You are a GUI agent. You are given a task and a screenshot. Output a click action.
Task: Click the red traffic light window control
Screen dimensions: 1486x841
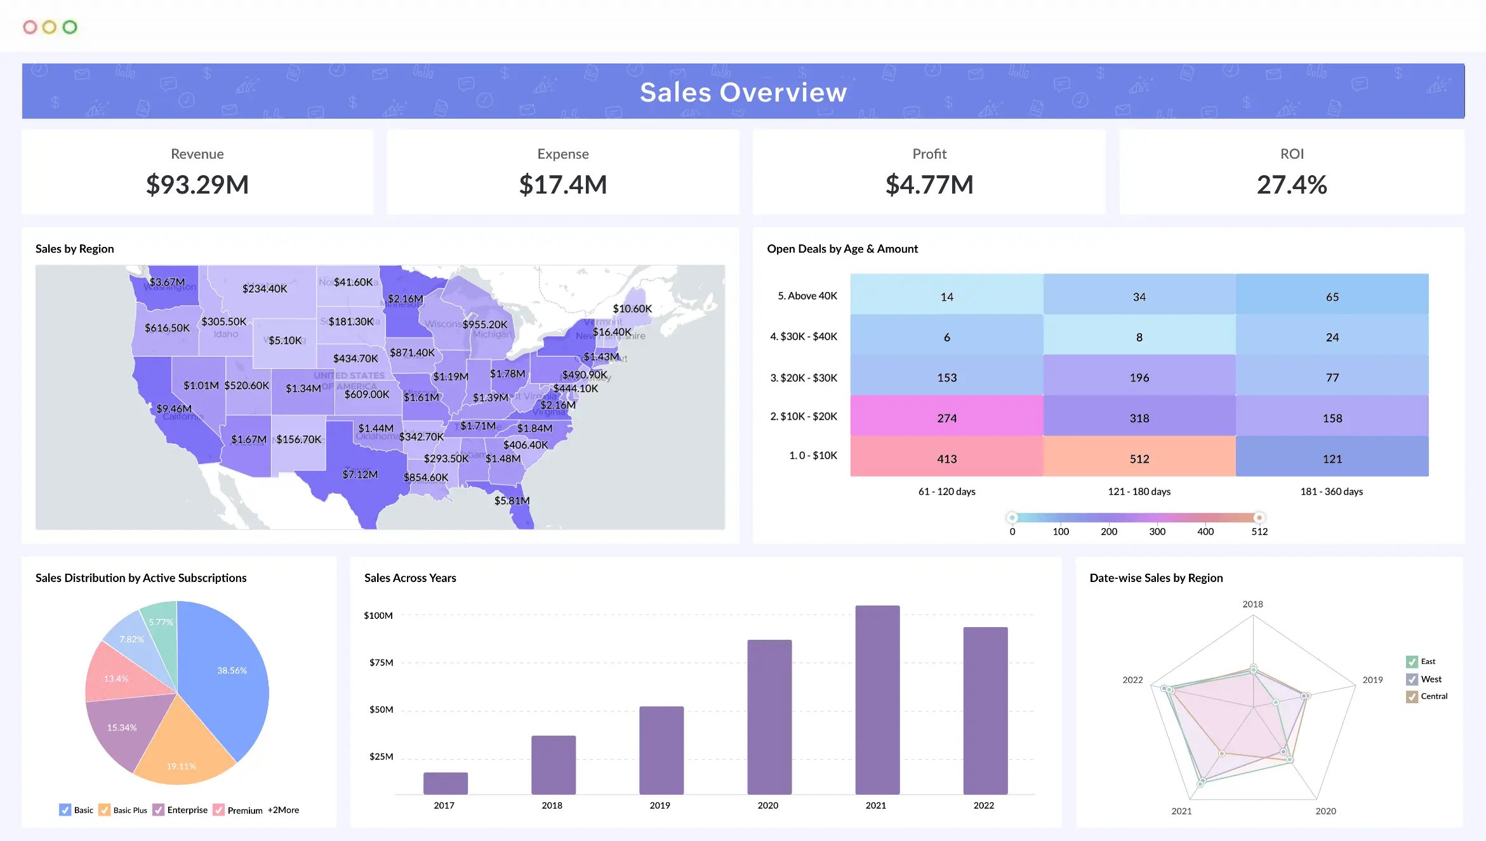tap(30, 27)
